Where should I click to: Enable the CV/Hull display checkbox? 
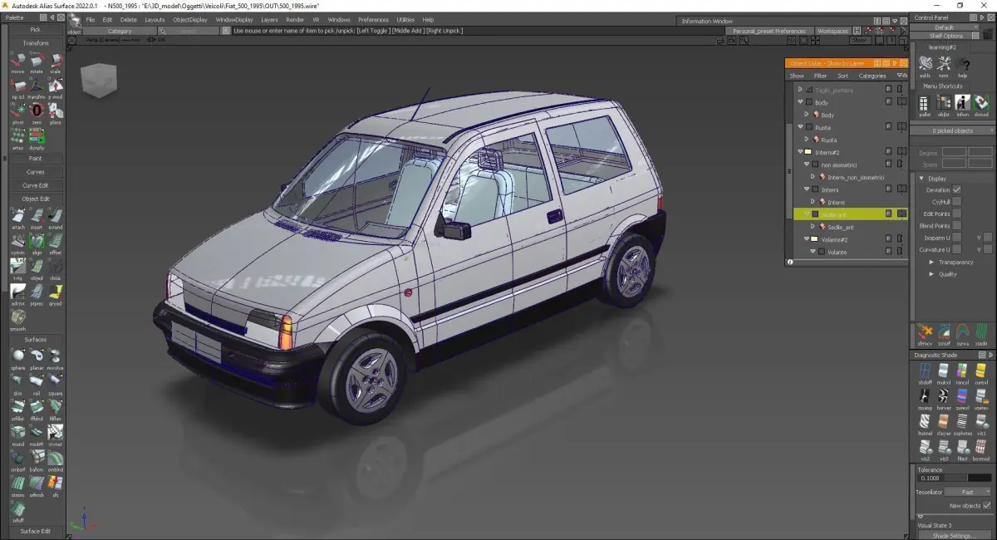tap(957, 202)
